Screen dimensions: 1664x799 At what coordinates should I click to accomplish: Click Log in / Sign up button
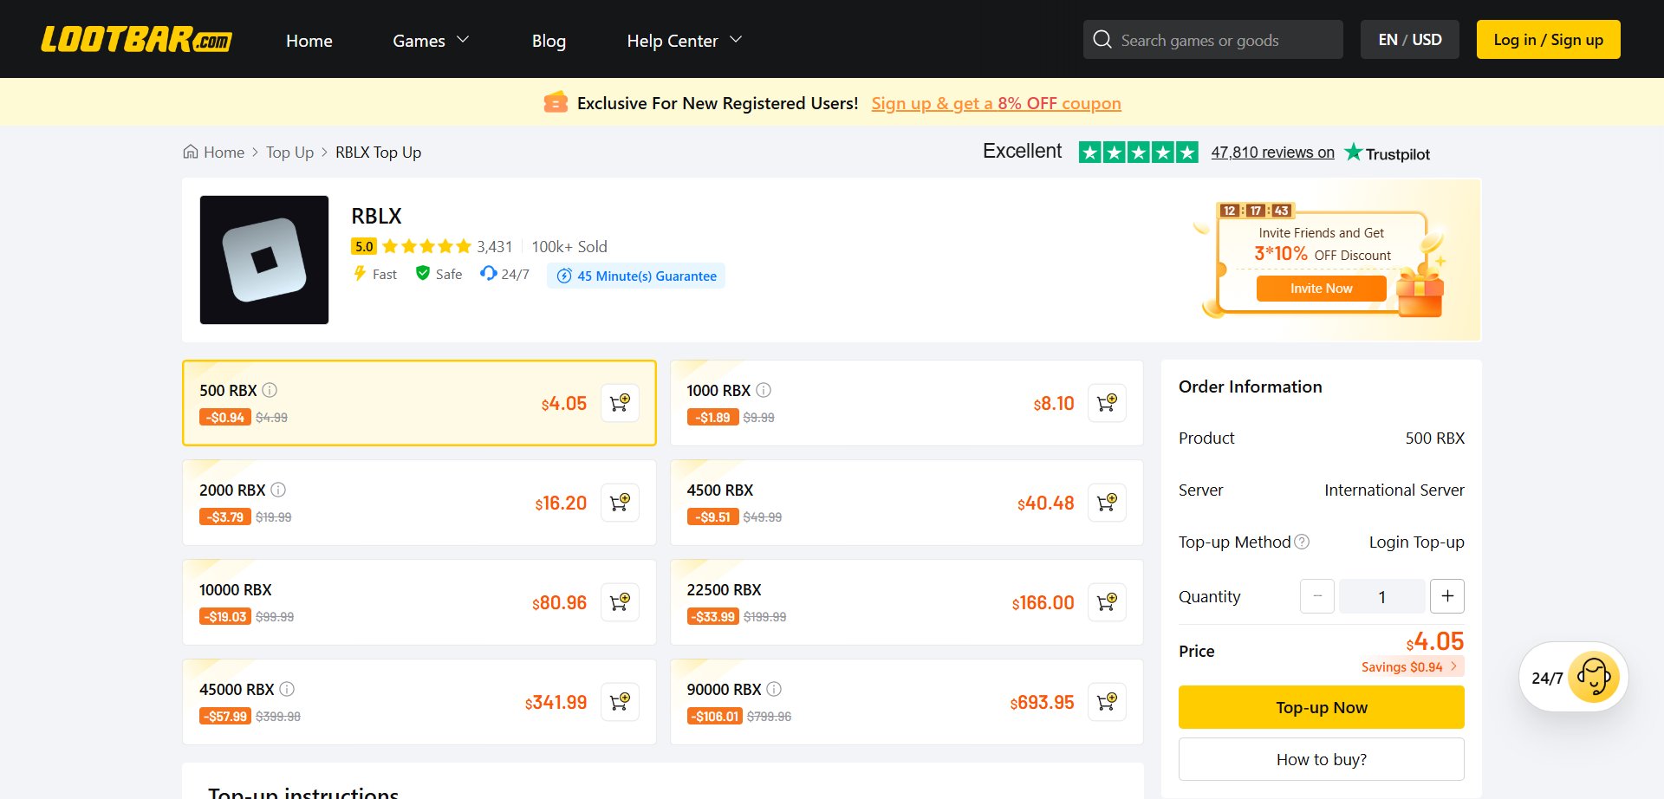(1549, 40)
